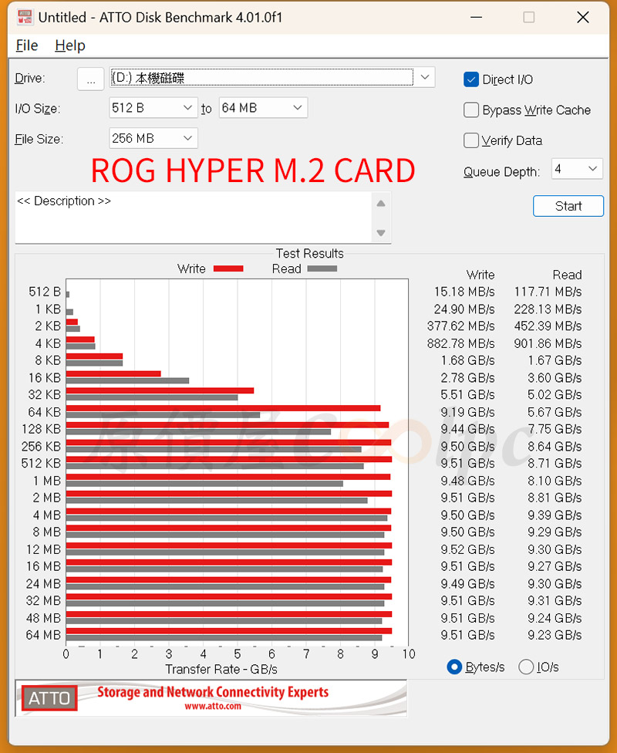Click the 117.71 MB/s read result
This screenshot has height=753, width=617.
point(548,292)
